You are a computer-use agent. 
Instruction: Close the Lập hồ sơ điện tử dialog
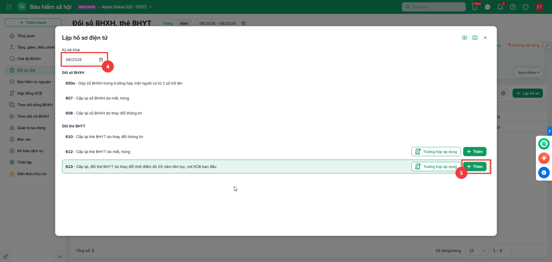[x=485, y=38]
